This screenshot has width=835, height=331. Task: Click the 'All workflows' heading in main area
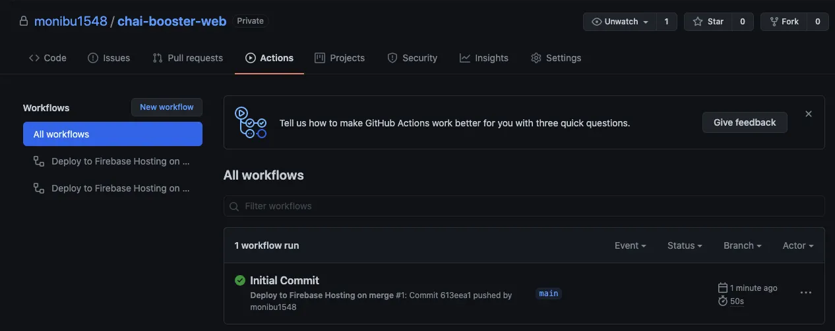coord(264,175)
